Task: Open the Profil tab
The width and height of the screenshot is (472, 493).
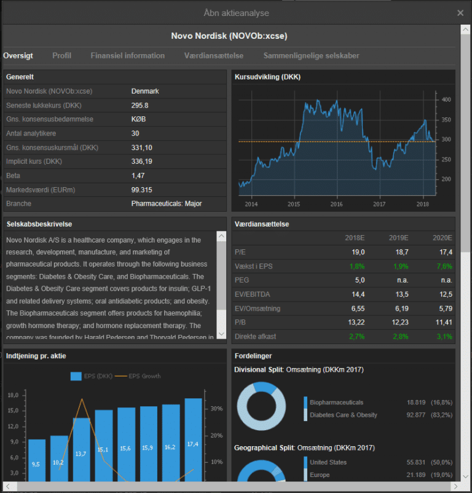Action: 61,55
